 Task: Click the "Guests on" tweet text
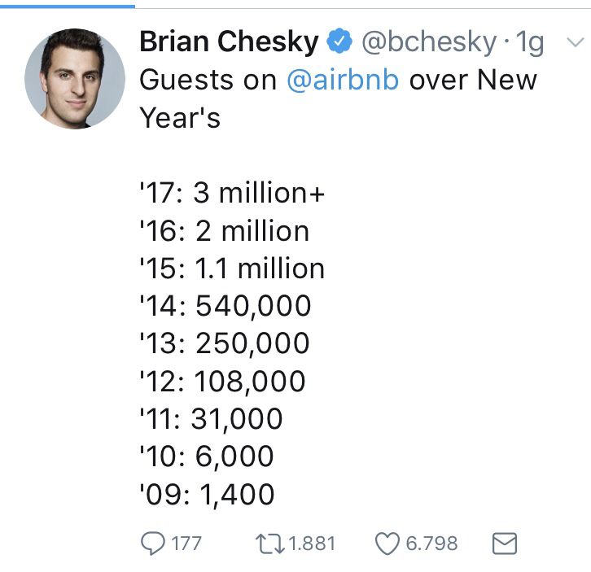pos(208,81)
